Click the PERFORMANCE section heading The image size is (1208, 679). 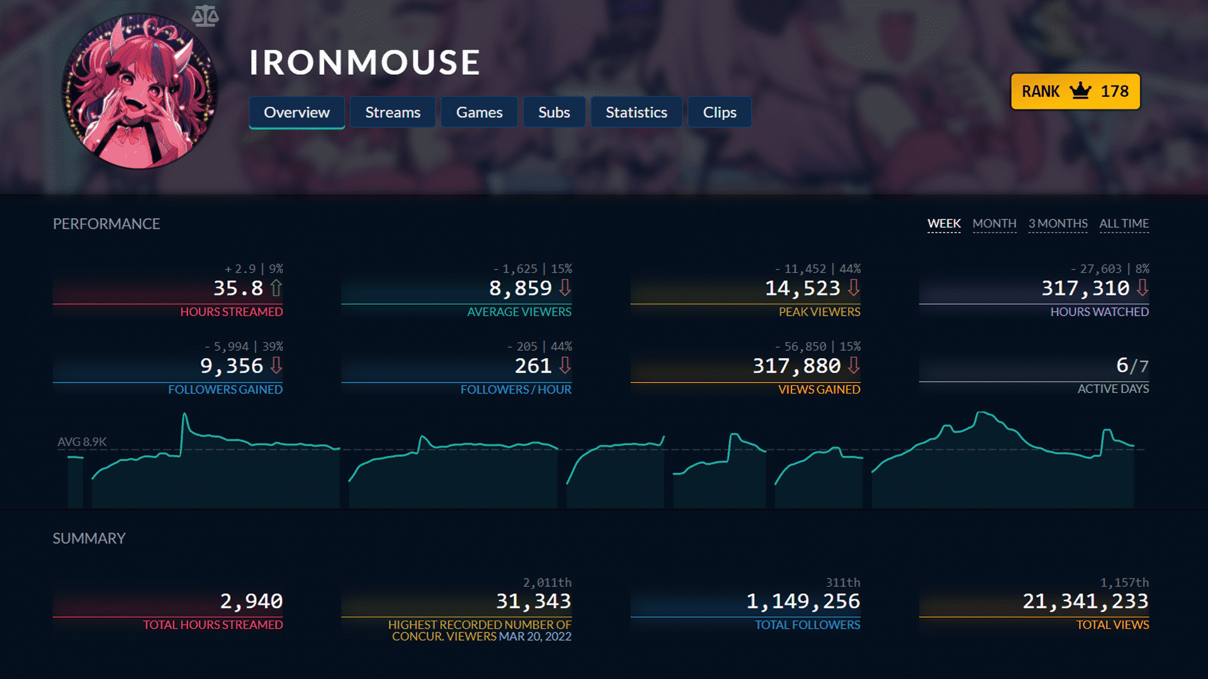point(106,224)
